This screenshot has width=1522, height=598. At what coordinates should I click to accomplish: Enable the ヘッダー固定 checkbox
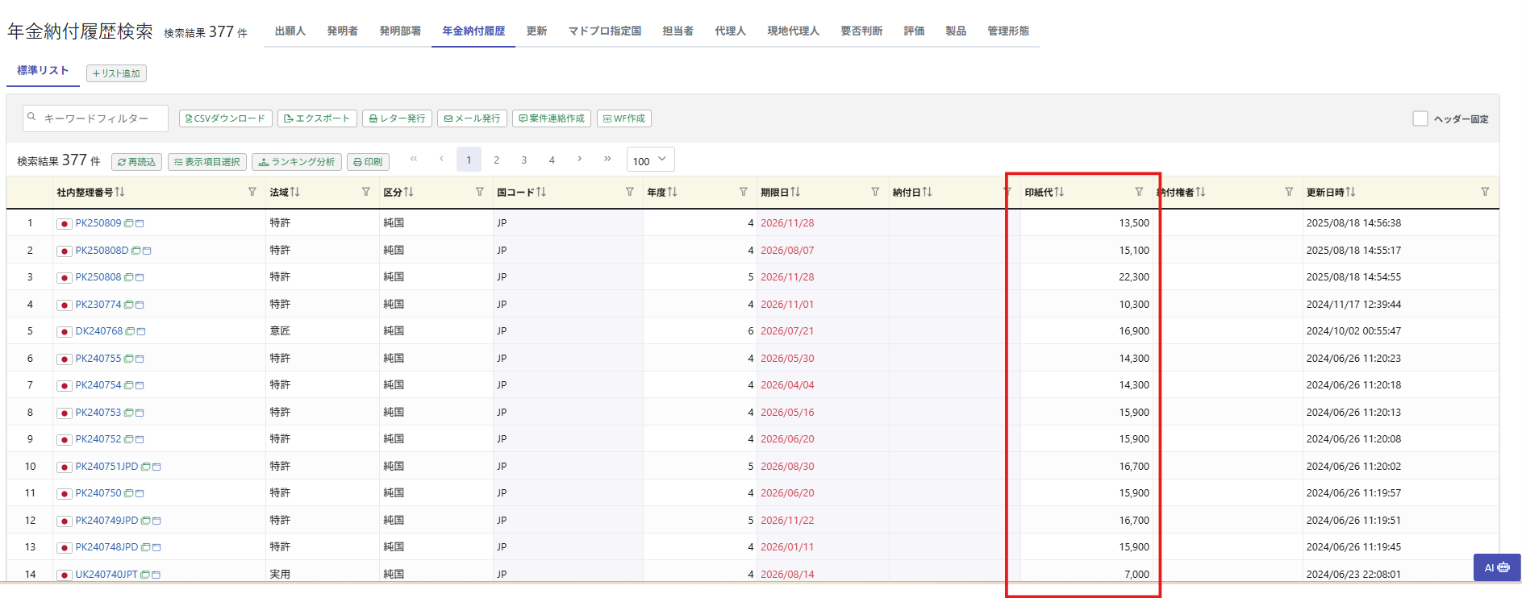tap(1420, 118)
